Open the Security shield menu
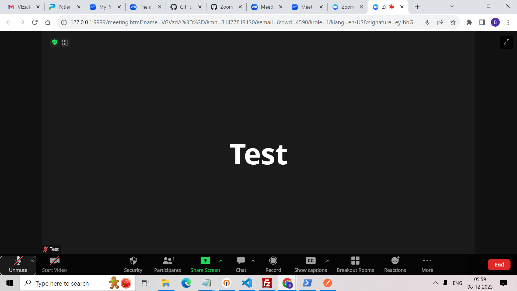 click(133, 264)
